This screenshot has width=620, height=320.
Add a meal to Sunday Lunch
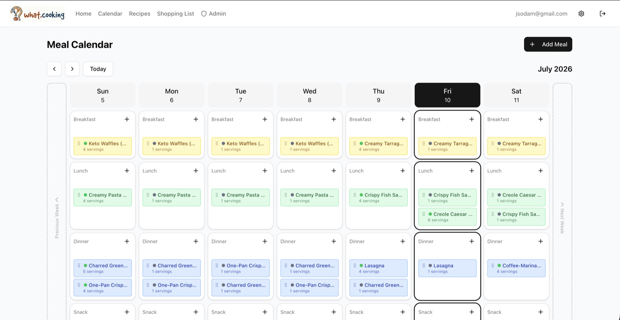click(x=127, y=171)
